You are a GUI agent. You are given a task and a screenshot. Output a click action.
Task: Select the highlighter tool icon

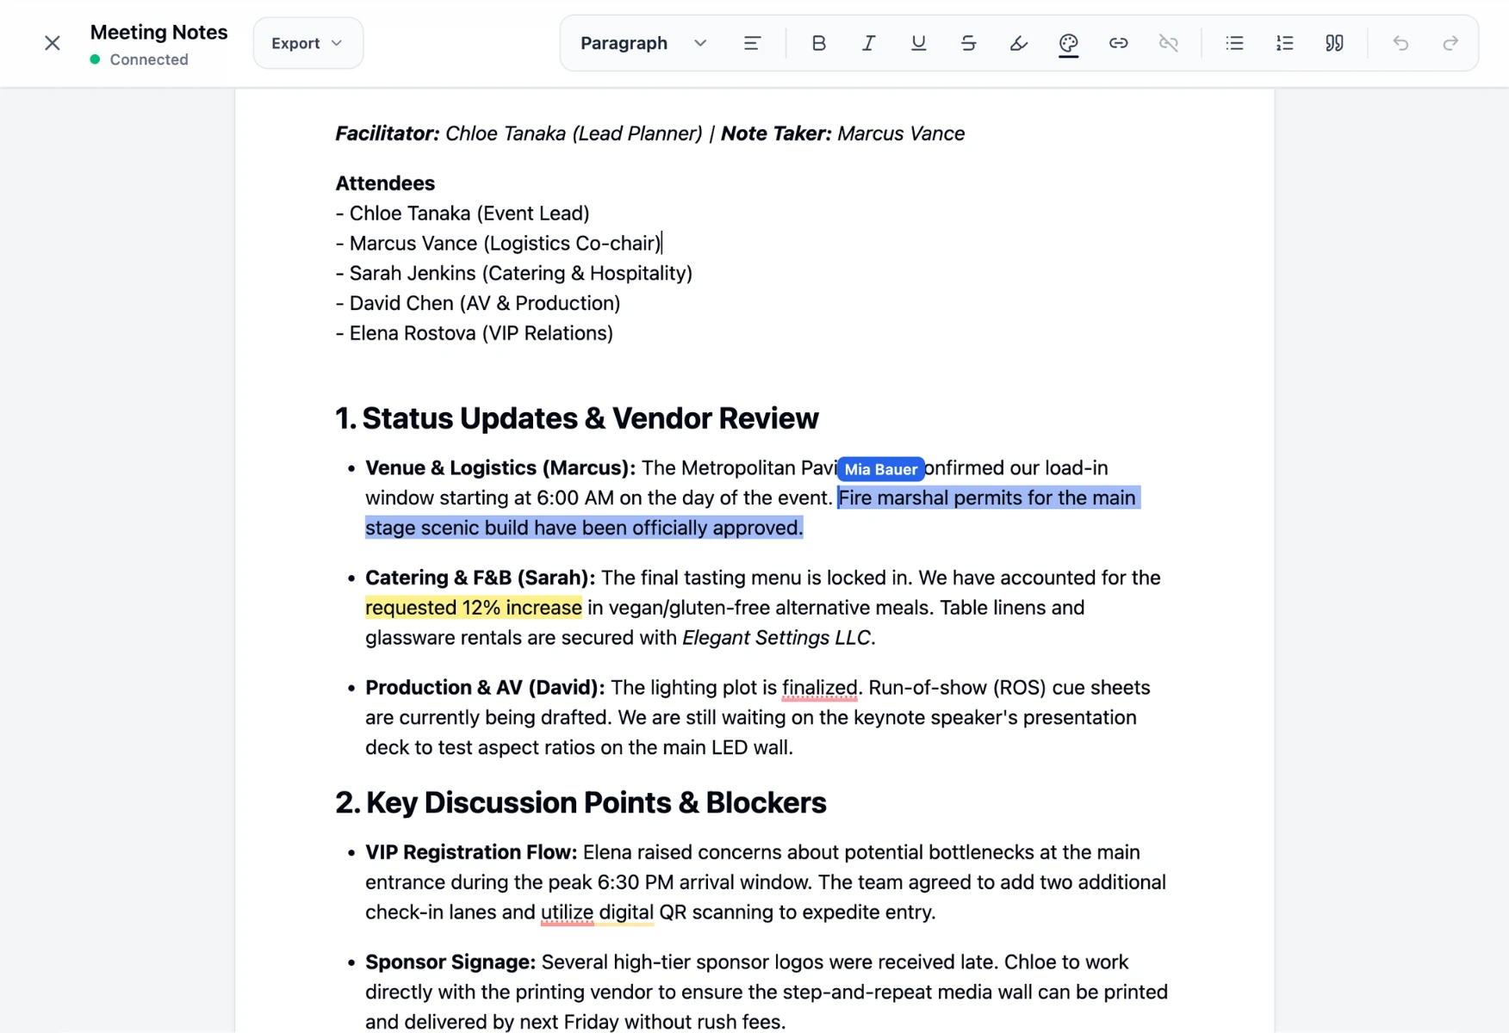click(x=1018, y=43)
